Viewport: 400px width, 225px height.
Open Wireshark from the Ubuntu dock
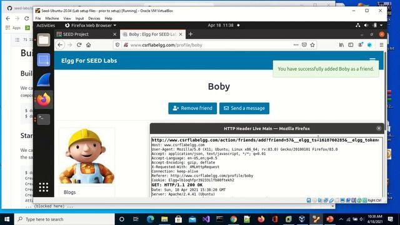44,80
